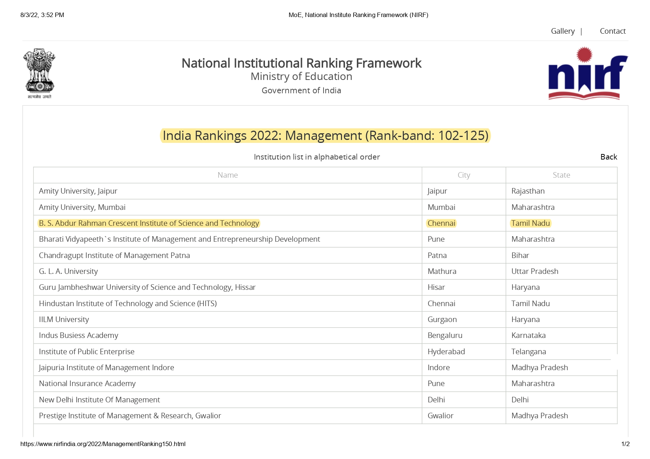Screen dimensions: 650x459
Task: Select Amity University, Jaipur row
Action: pyautogui.click(x=78, y=191)
